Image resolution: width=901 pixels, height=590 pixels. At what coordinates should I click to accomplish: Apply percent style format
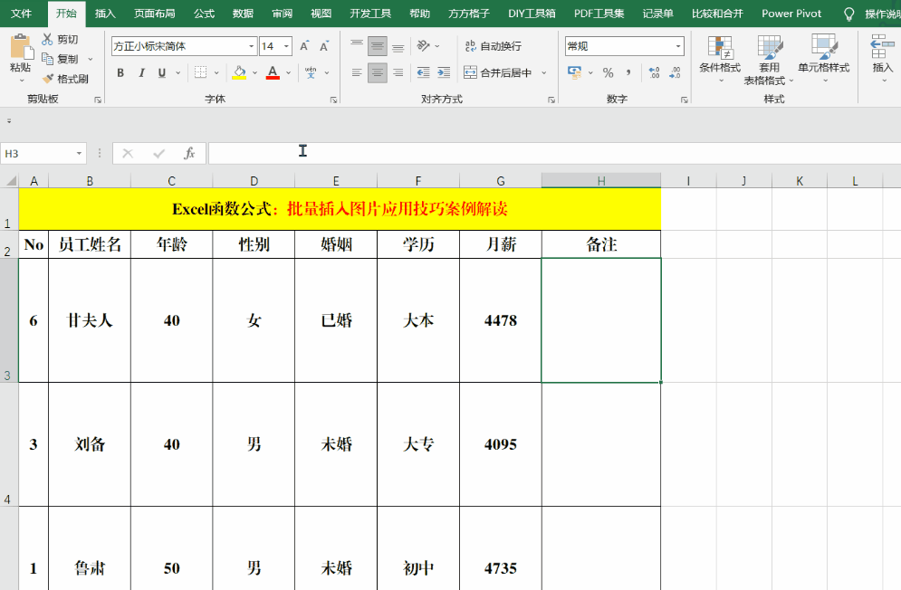608,72
